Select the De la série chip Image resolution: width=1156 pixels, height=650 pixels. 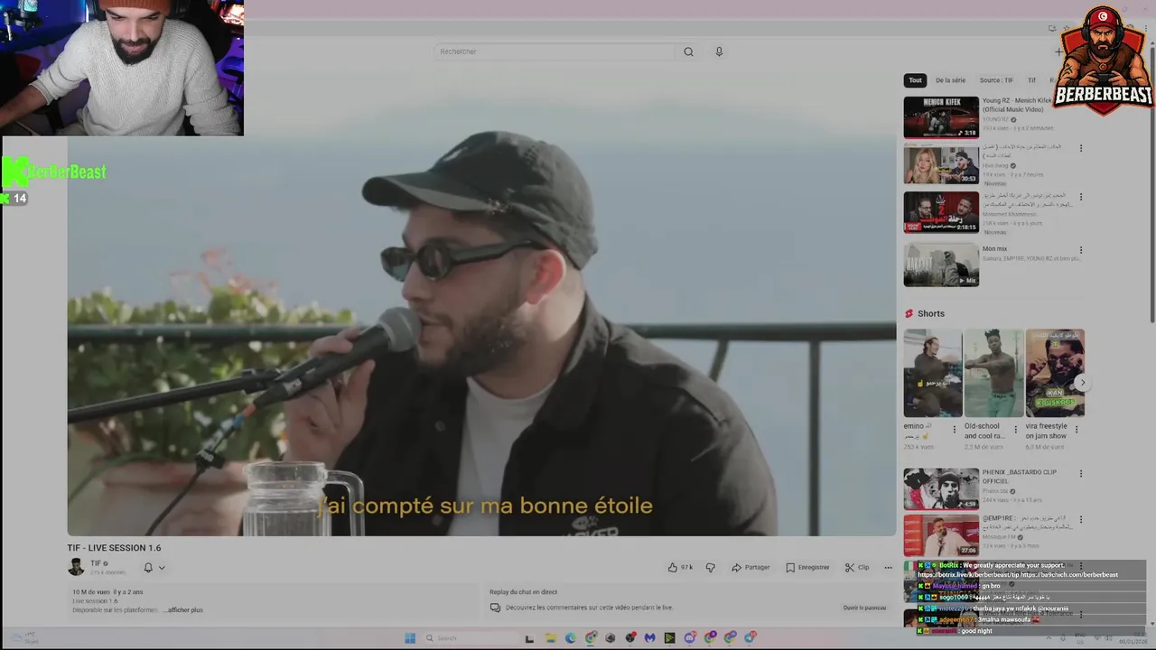(x=950, y=80)
